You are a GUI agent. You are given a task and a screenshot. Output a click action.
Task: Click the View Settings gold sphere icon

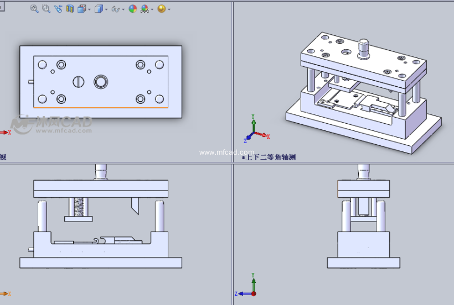161,9
